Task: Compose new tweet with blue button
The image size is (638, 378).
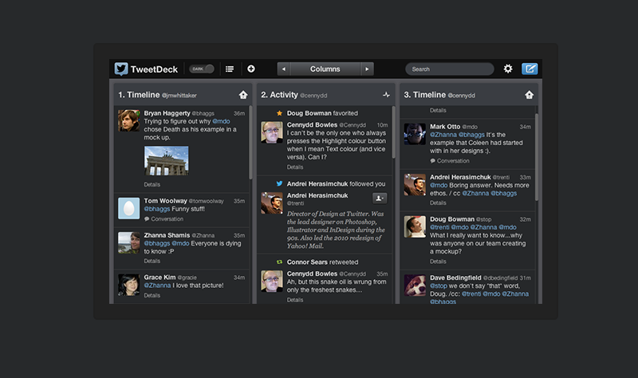Action: click(x=530, y=69)
